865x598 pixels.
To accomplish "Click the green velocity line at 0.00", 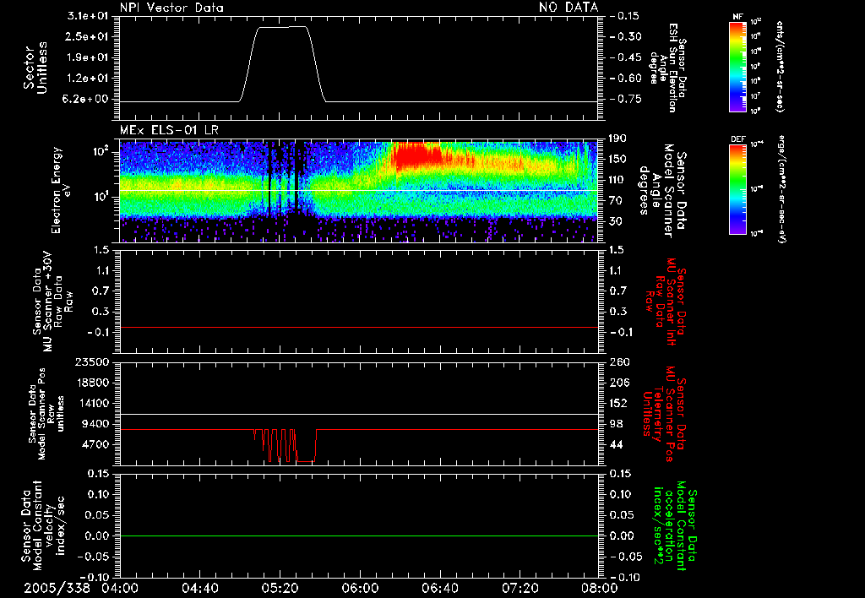I will (x=358, y=535).
